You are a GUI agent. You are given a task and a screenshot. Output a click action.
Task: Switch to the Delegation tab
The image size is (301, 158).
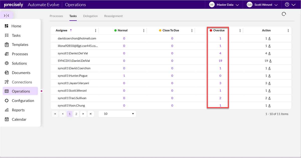(x=90, y=16)
